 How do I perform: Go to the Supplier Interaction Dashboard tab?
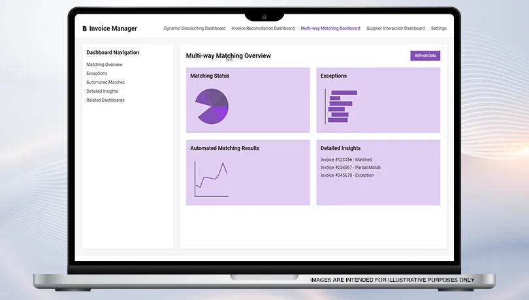[396, 29]
